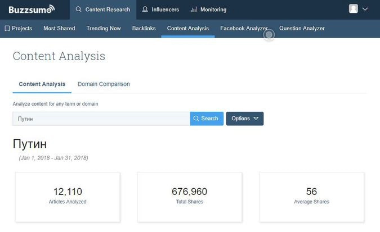Switch to the Domain Comparison tab
Image resolution: width=380 pixels, height=232 pixels.
point(104,84)
